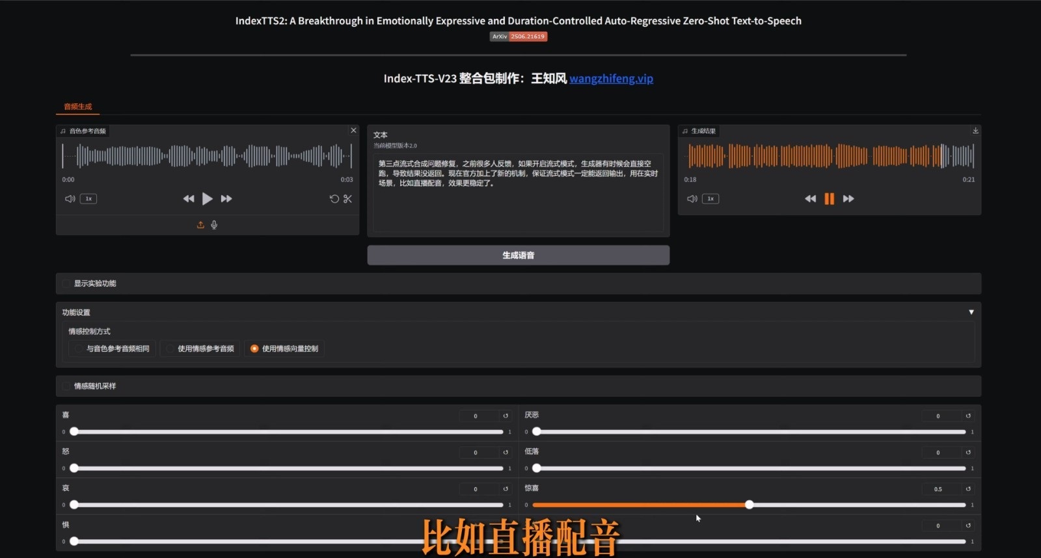The height and width of the screenshot is (558, 1041).
Task: Click the undo icon in reference audio player
Action: pyautogui.click(x=334, y=199)
